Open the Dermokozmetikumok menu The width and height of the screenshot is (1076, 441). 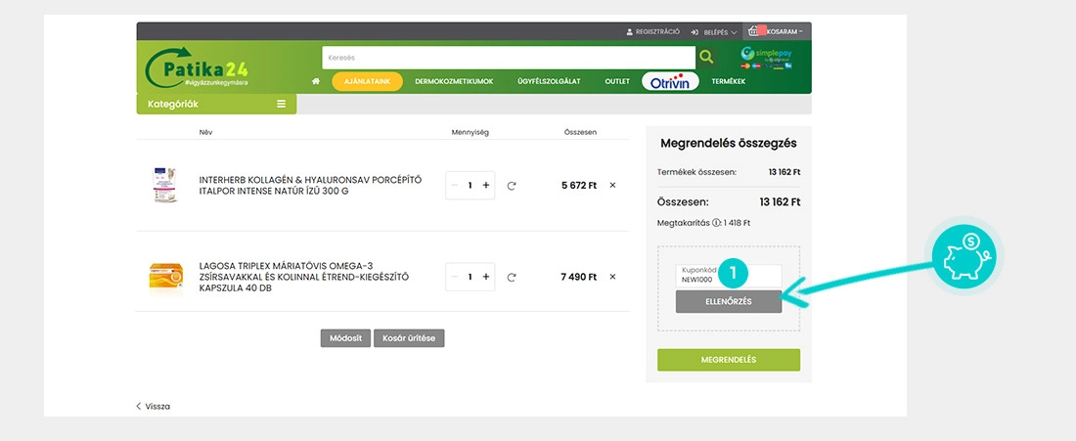click(x=454, y=81)
